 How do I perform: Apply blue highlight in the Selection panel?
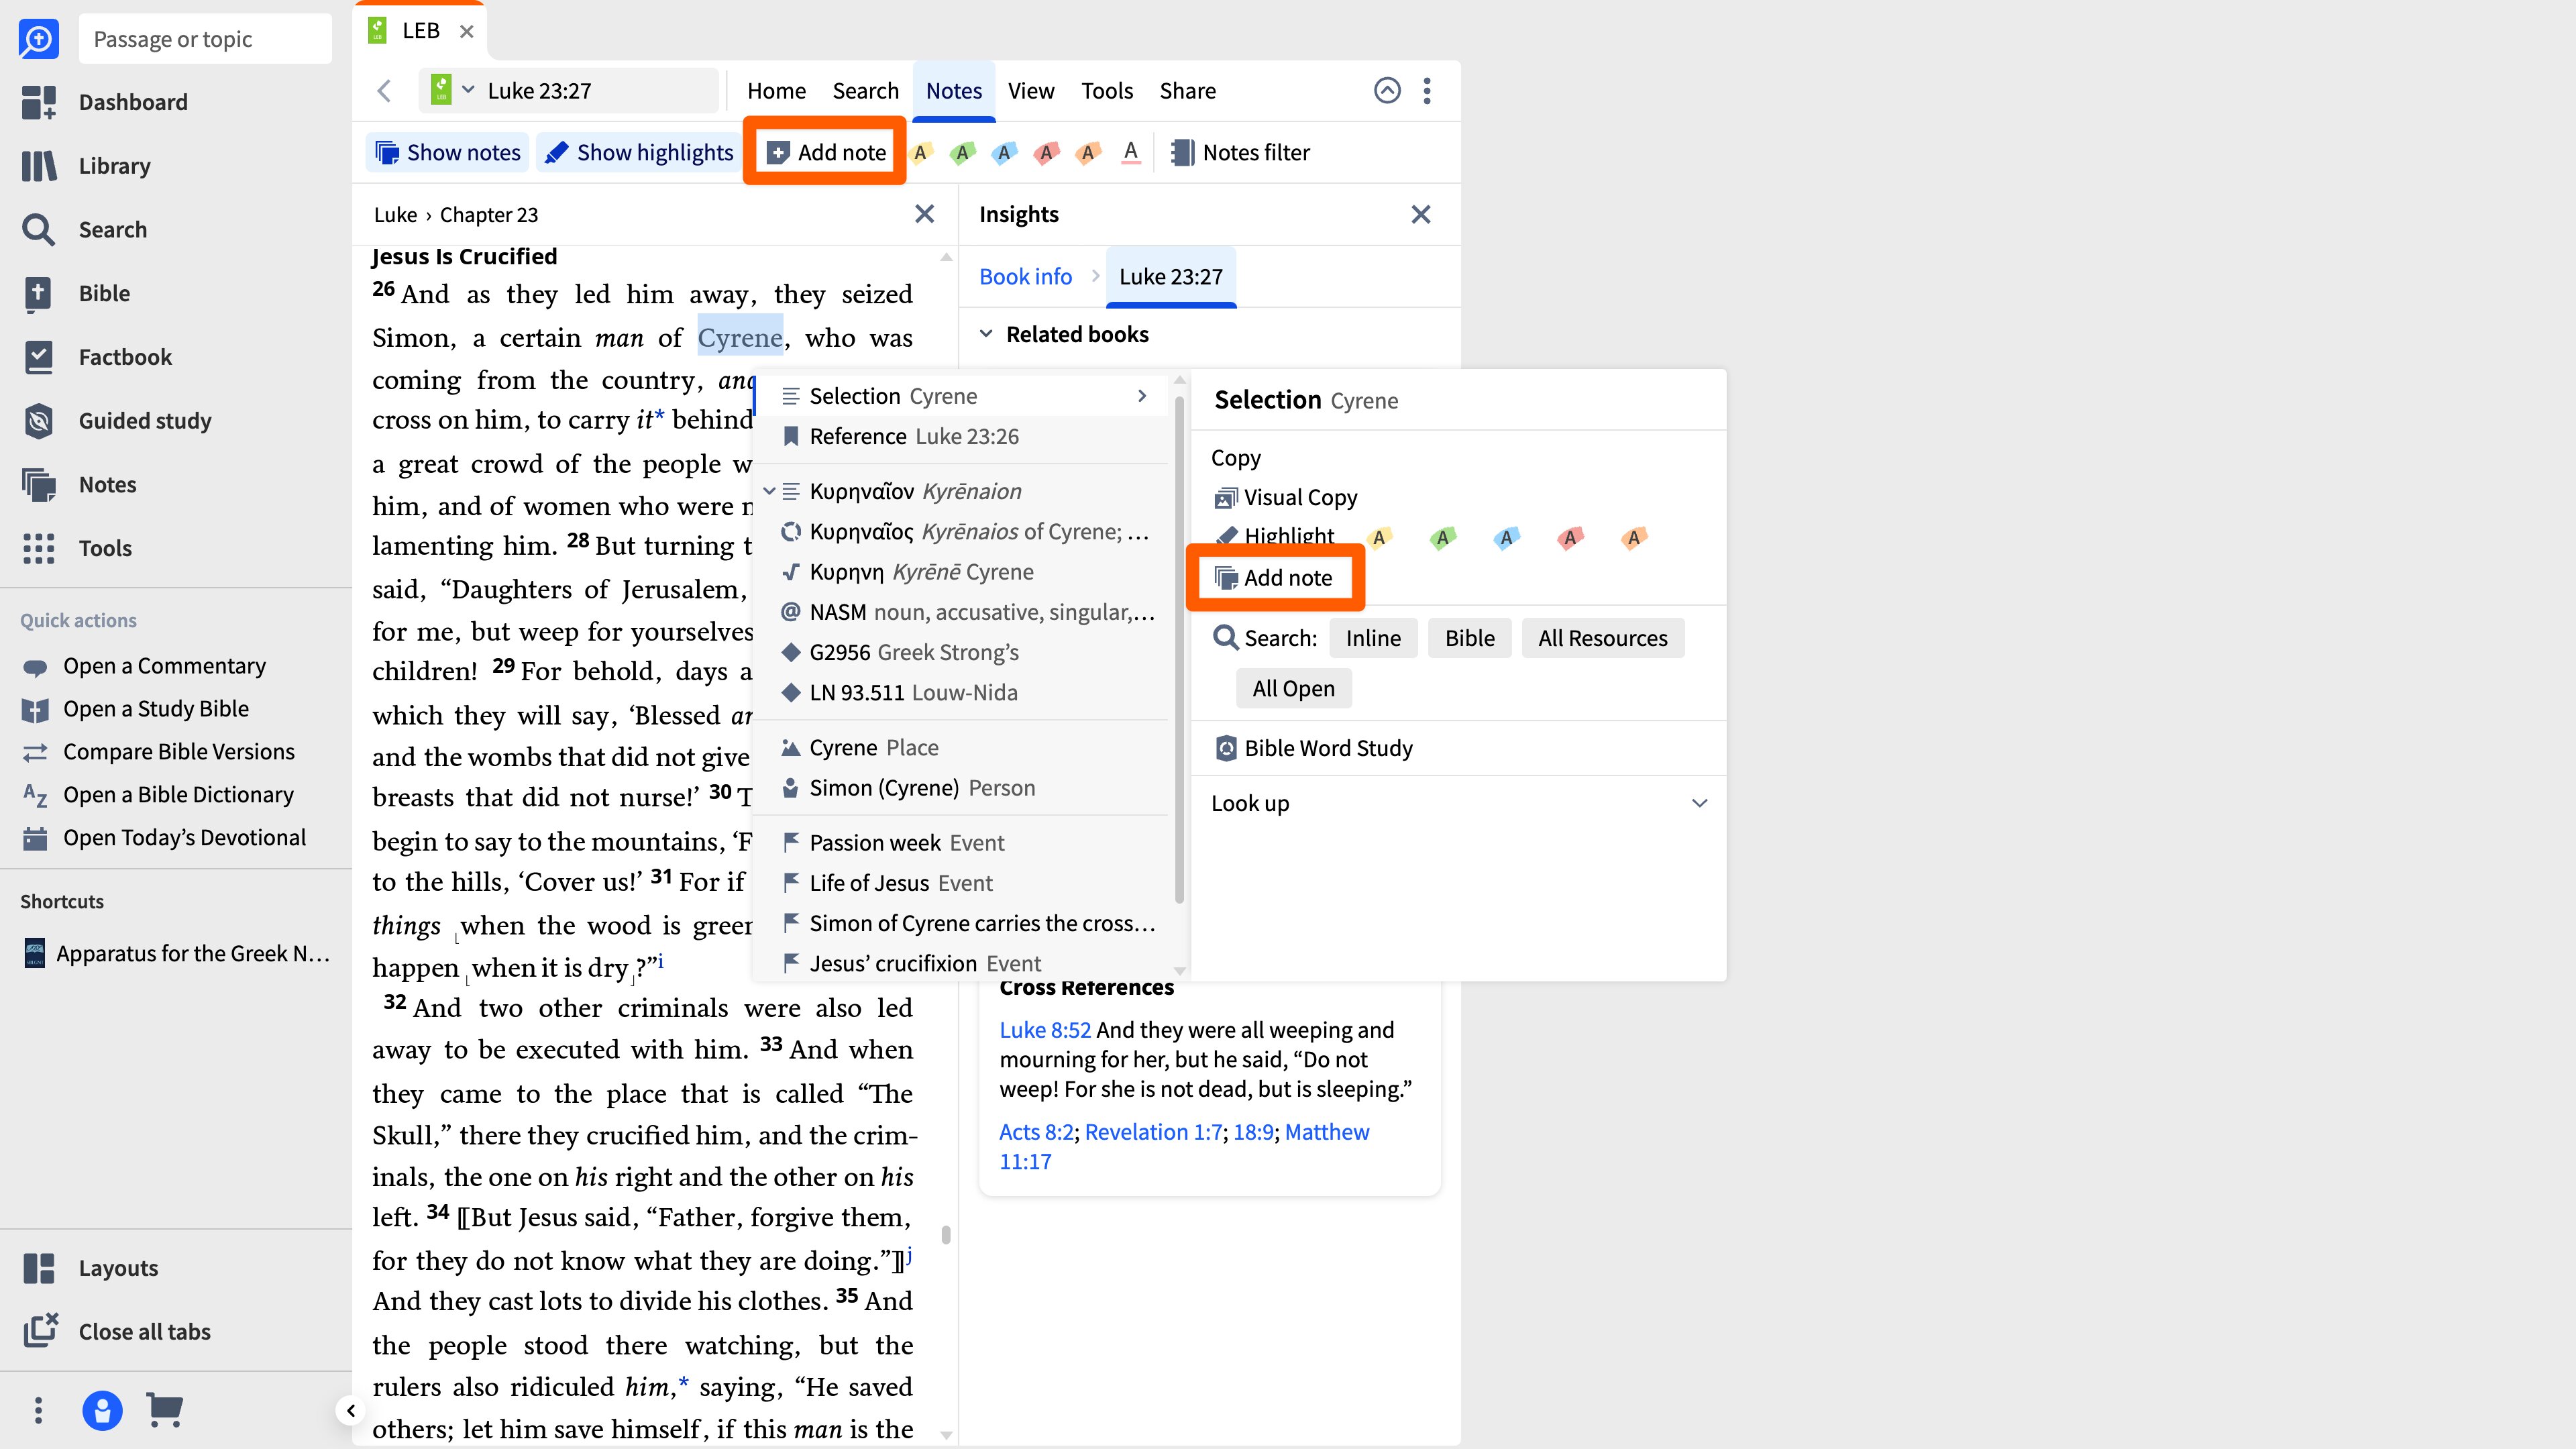1506,538
